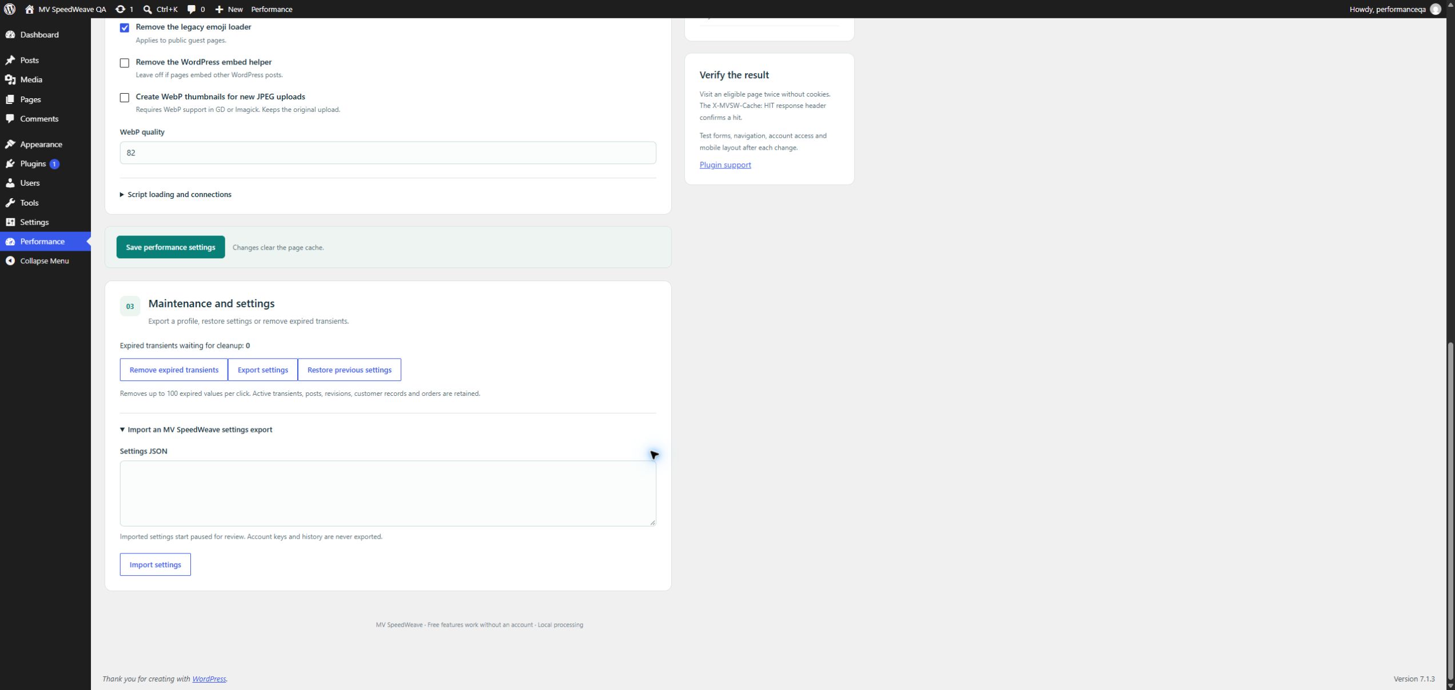The width and height of the screenshot is (1455, 690).
Task: Click the Maintenance and settings heading
Action: (x=212, y=304)
